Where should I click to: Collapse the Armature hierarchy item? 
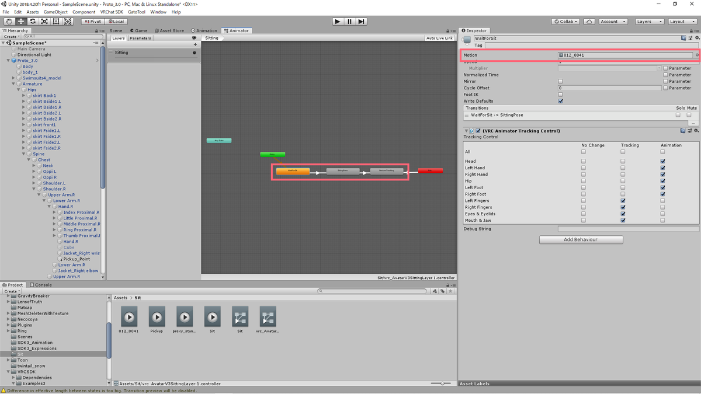(x=13, y=84)
